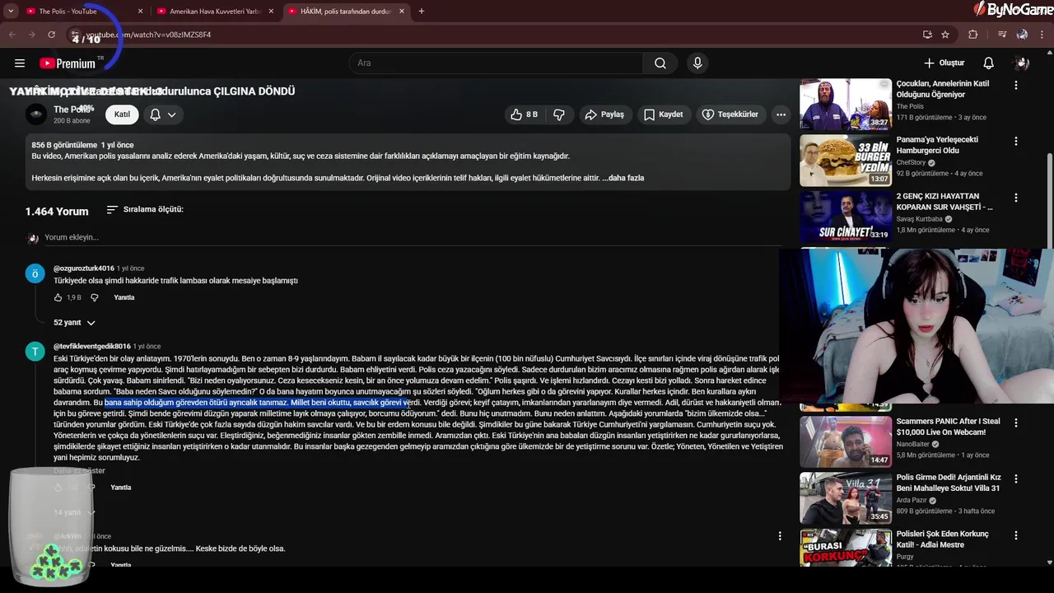This screenshot has height=593, width=1054.
Task: Send thanks via Teşekkürler button
Action: (x=730, y=114)
